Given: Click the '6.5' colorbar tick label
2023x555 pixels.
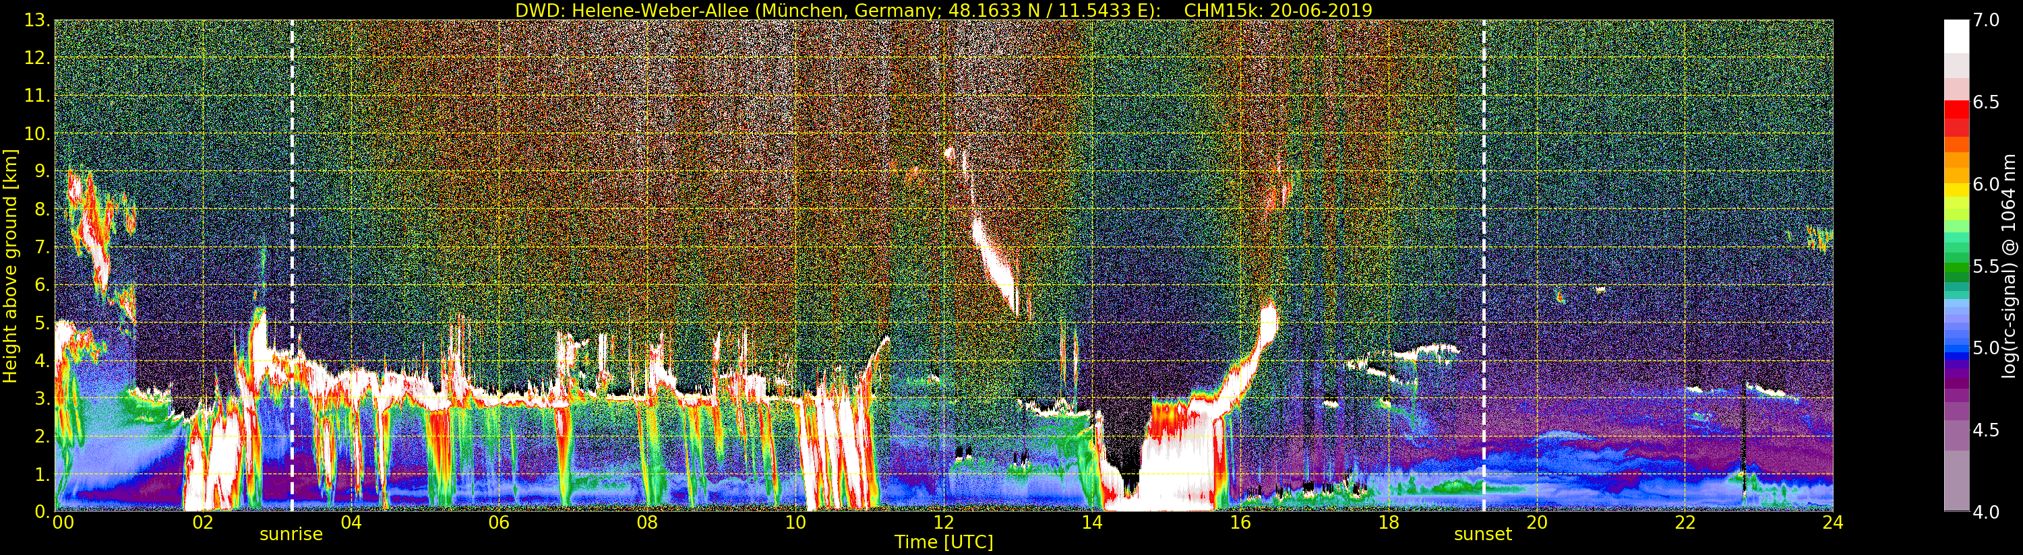Looking at the screenshot, I should [x=1986, y=102].
